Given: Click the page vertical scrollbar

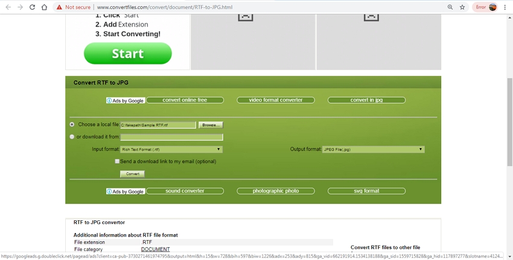Looking at the screenshot, I should pos(509,120).
